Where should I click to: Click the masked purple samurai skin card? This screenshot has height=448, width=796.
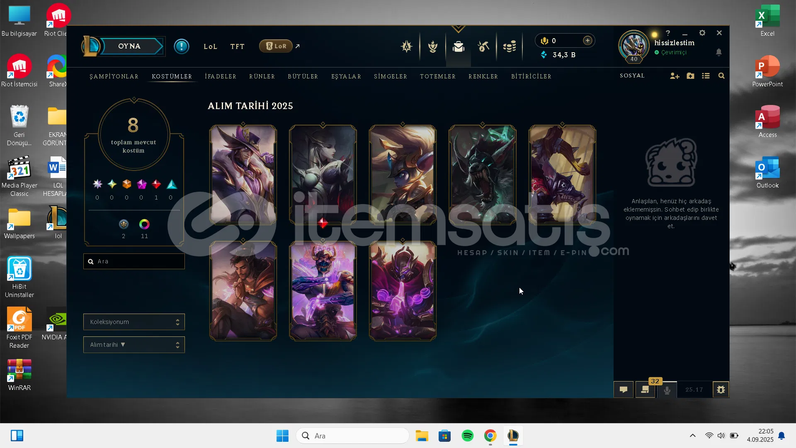(323, 291)
